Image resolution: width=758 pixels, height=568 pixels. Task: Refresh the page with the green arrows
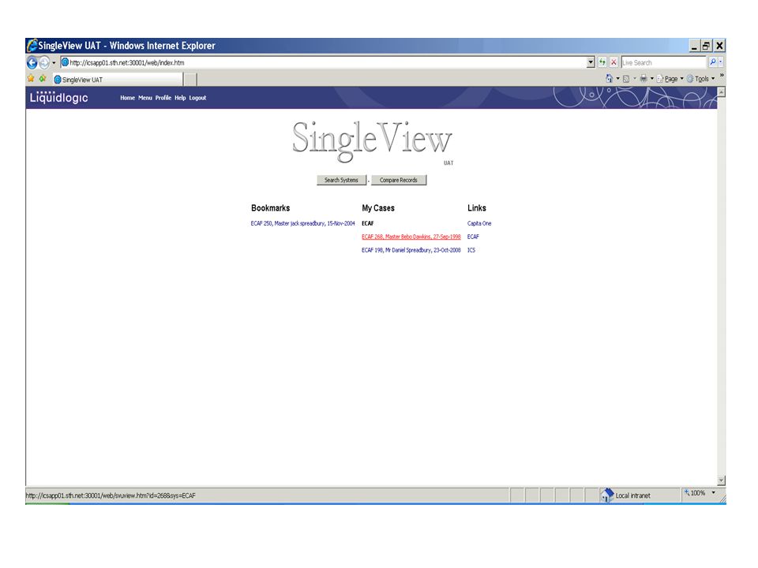pos(602,62)
